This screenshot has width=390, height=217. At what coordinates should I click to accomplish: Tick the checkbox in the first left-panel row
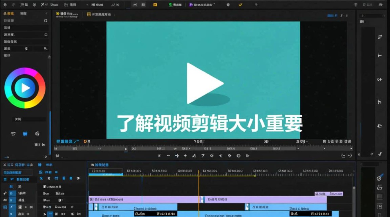[x=46, y=21]
